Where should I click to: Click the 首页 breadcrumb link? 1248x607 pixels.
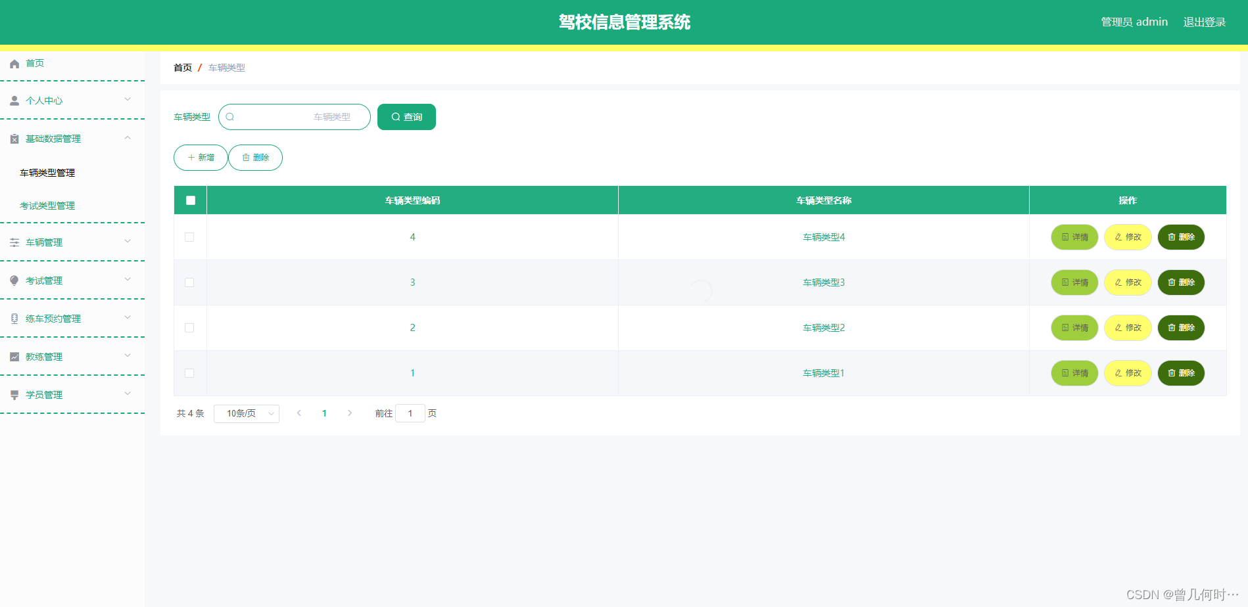tap(183, 68)
